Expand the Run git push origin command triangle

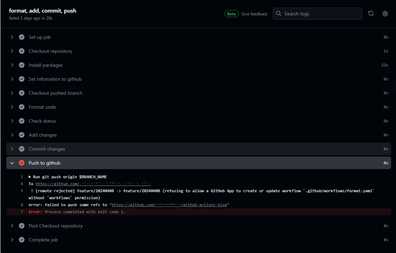point(30,177)
